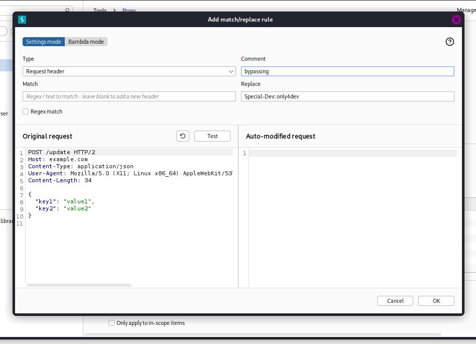Enable the Regex match checkbox
Image resolution: width=476 pixels, height=344 pixels.
click(26, 111)
